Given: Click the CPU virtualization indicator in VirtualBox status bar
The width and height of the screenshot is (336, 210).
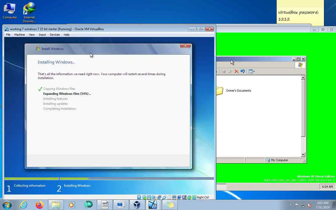Looking at the screenshot, I should point(184,197).
